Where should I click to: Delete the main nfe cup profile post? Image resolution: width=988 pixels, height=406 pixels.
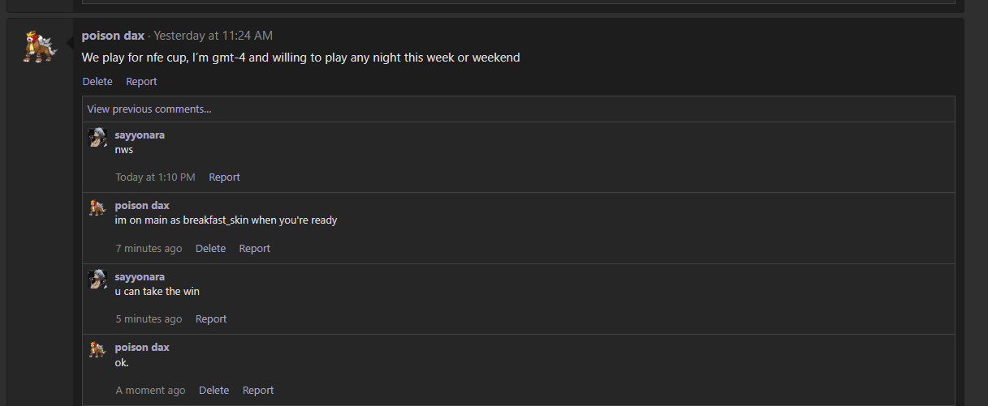(x=97, y=81)
